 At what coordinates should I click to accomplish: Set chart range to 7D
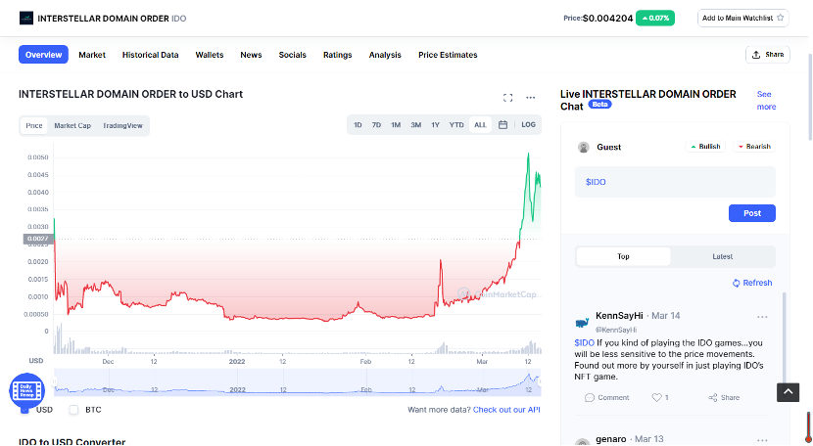376,125
